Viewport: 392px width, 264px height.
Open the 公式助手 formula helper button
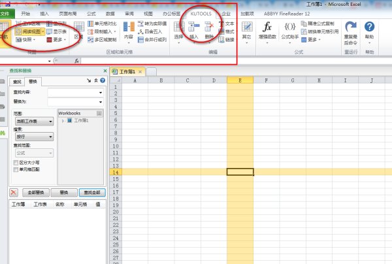coord(290,32)
